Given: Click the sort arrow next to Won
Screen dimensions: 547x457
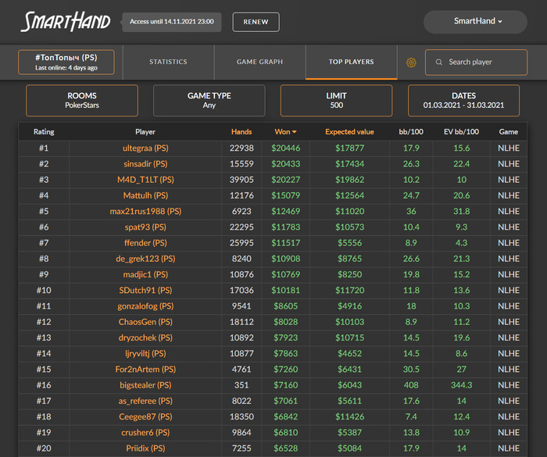Looking at the screenshot, I should [x=295, y=132].
